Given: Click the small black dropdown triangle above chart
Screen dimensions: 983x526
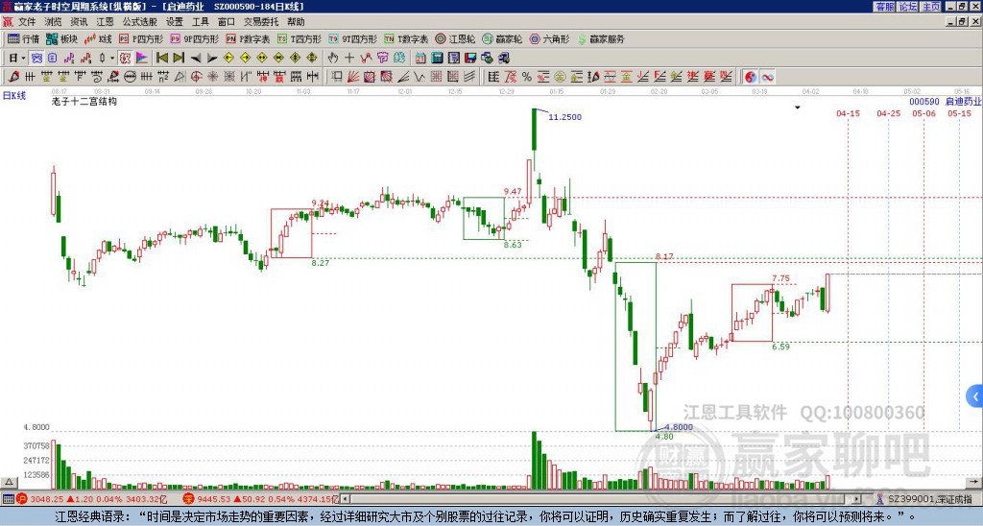Looking at the screenshot, I should click(x=798, y=108).
